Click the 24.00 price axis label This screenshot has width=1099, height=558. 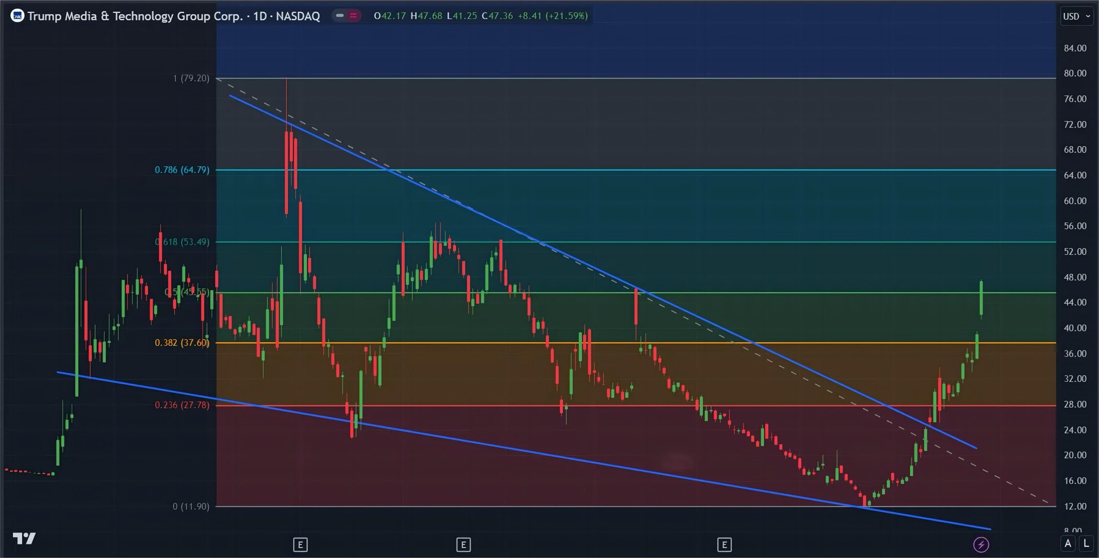point(1075,430)
